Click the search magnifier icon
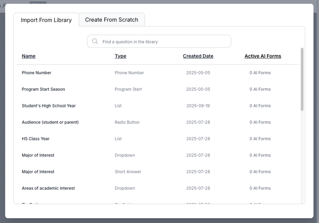The image size is (319, 223). (95, 41)
